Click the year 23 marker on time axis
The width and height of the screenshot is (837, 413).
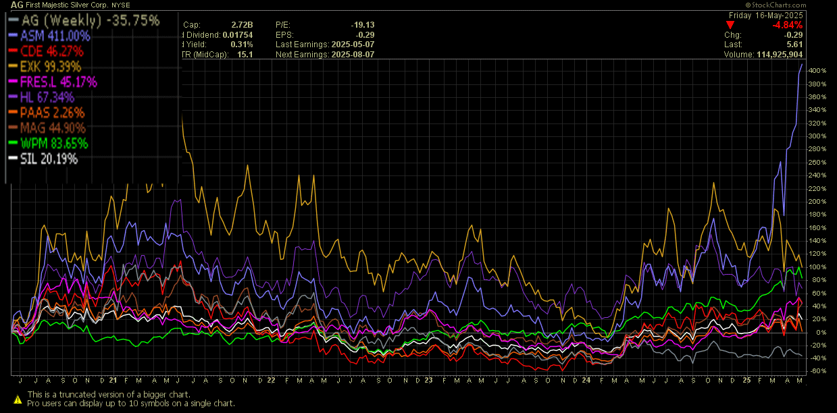pos(428,380)
